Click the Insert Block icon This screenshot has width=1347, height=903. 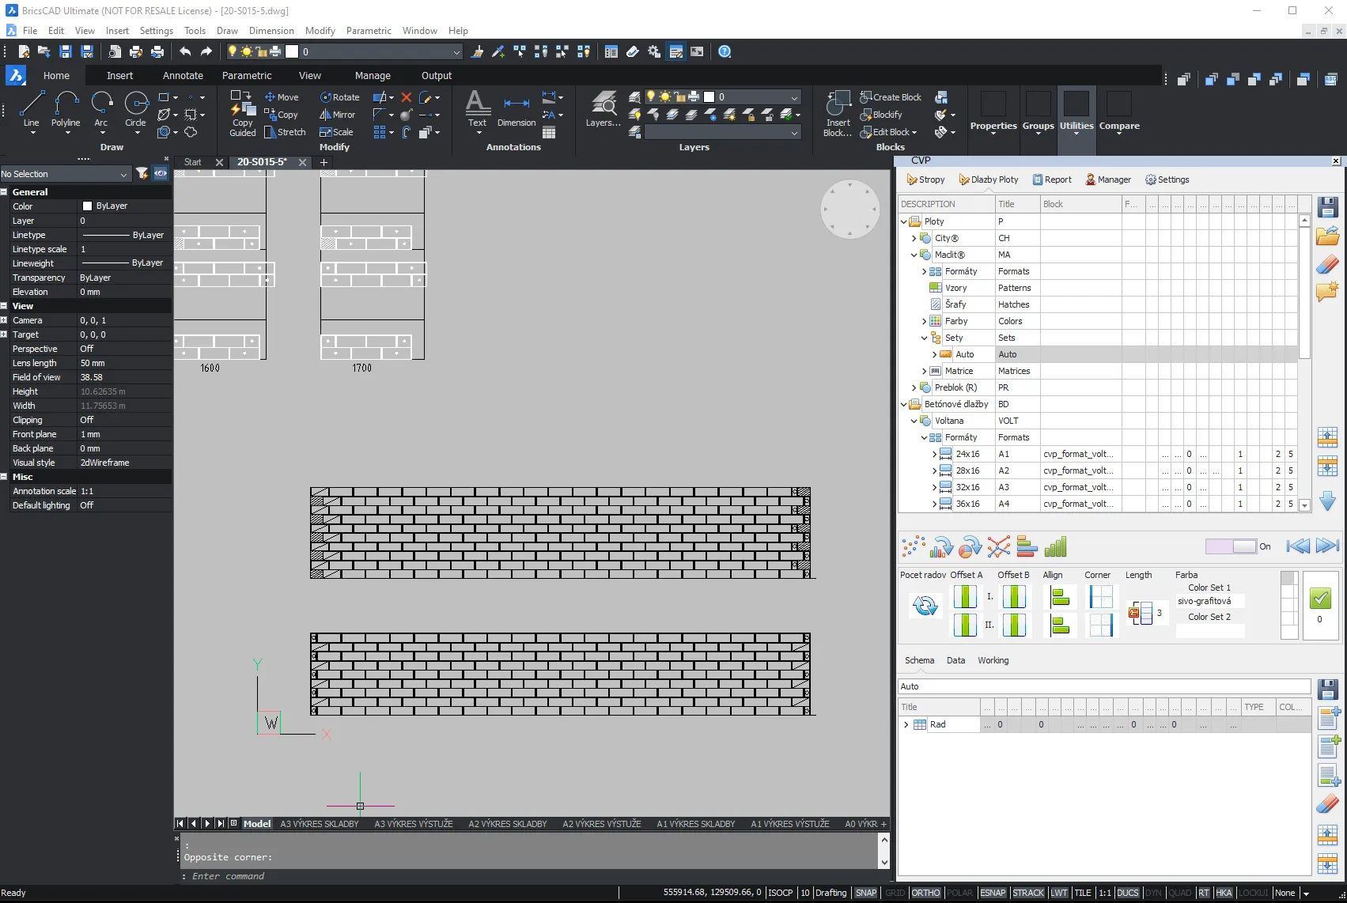(x=838, y=114)
